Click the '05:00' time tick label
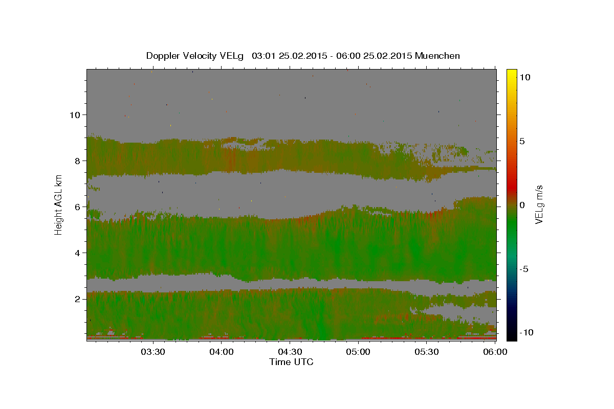 (358, 352)
